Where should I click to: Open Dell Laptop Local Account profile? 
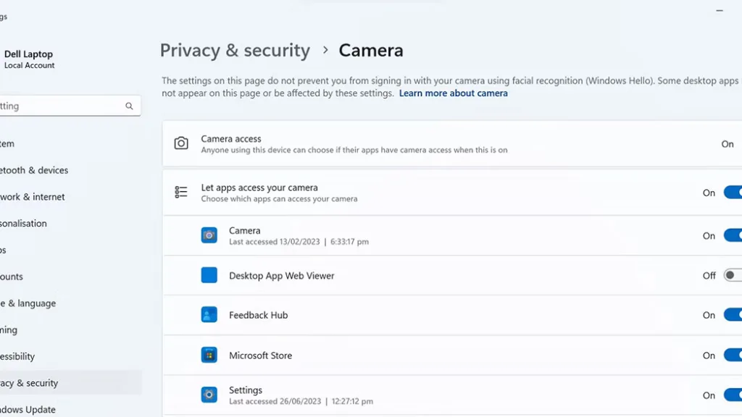point(28,59)
